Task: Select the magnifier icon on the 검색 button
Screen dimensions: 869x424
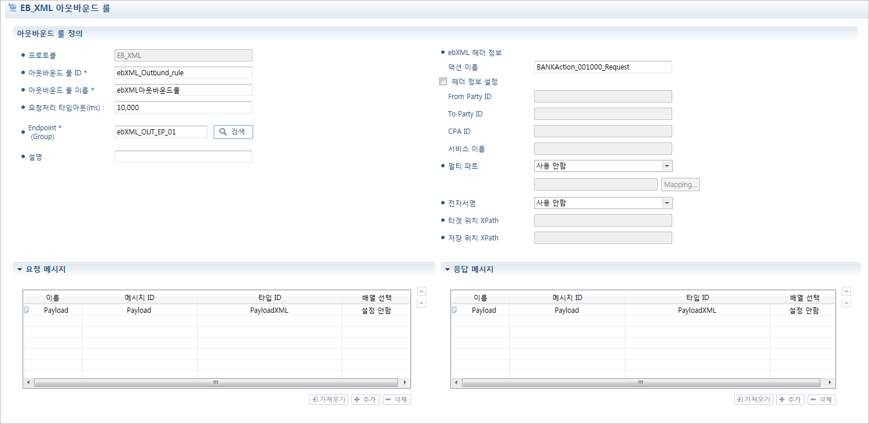Action: 222,131
